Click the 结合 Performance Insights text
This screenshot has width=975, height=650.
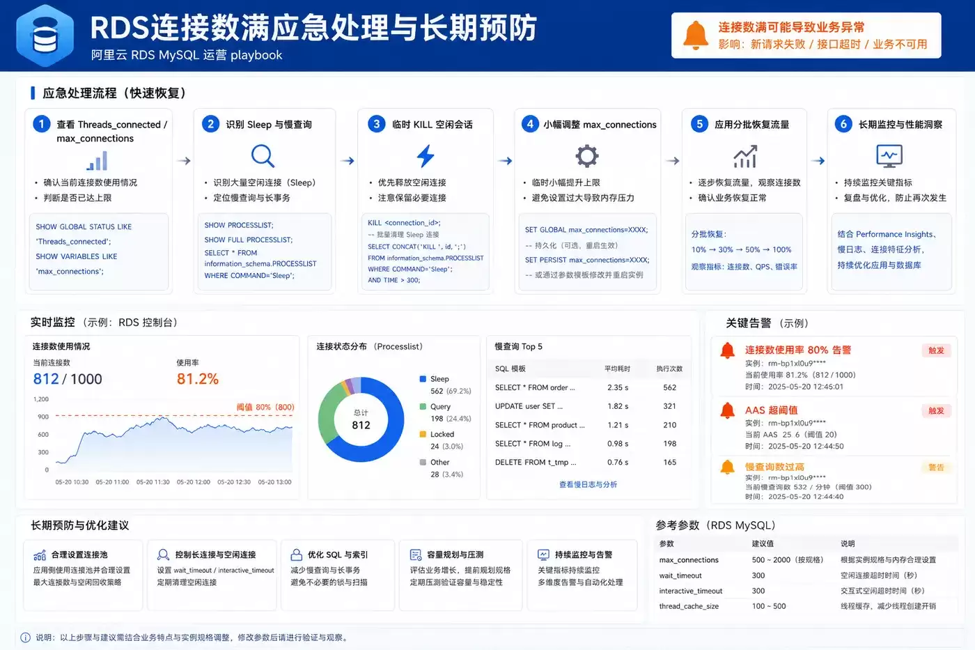[887, 234]
